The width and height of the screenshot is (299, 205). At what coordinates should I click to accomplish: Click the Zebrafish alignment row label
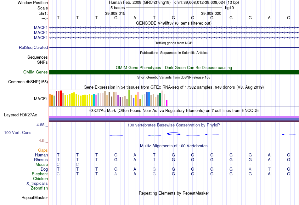click(x=39, y=188)
